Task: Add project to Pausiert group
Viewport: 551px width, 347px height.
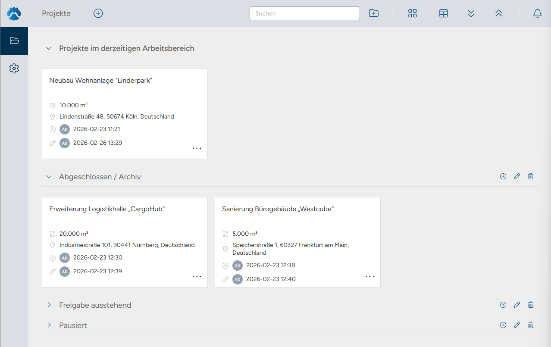Action: pos(503,325)
